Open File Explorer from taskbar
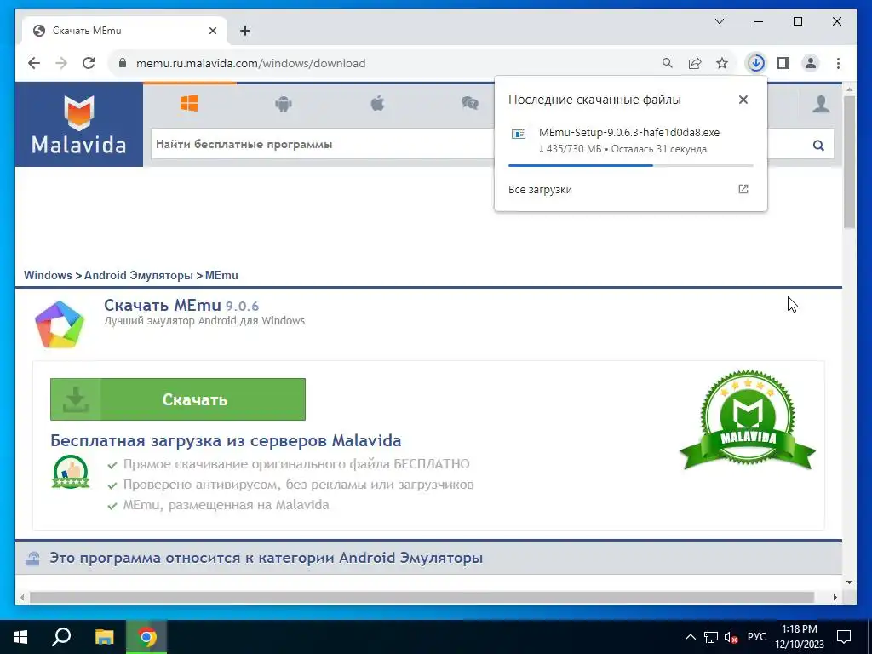Image resolution: width=872 pixels, height=654 pixels. 104,637
